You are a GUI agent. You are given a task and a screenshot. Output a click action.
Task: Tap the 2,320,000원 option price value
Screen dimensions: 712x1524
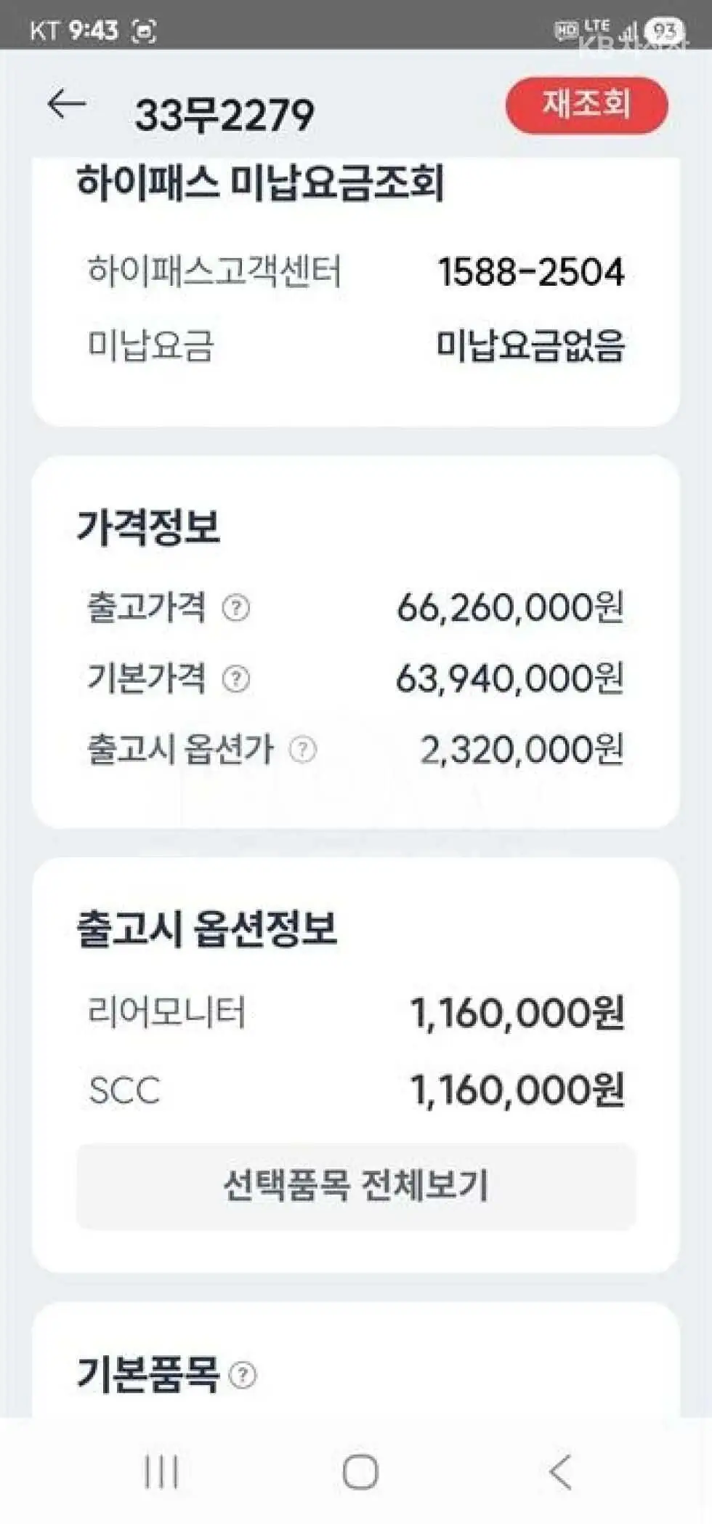point(522,750)
